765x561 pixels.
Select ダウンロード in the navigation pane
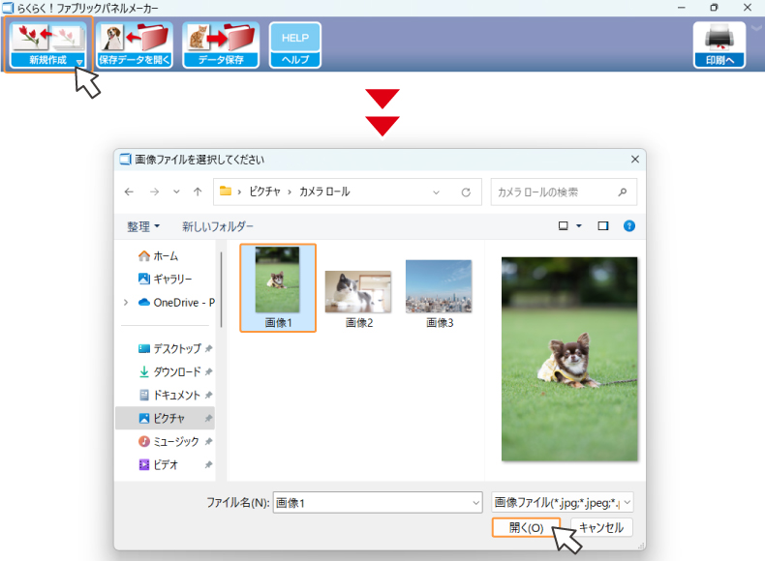pyautogui.click(x=169, y=371)
